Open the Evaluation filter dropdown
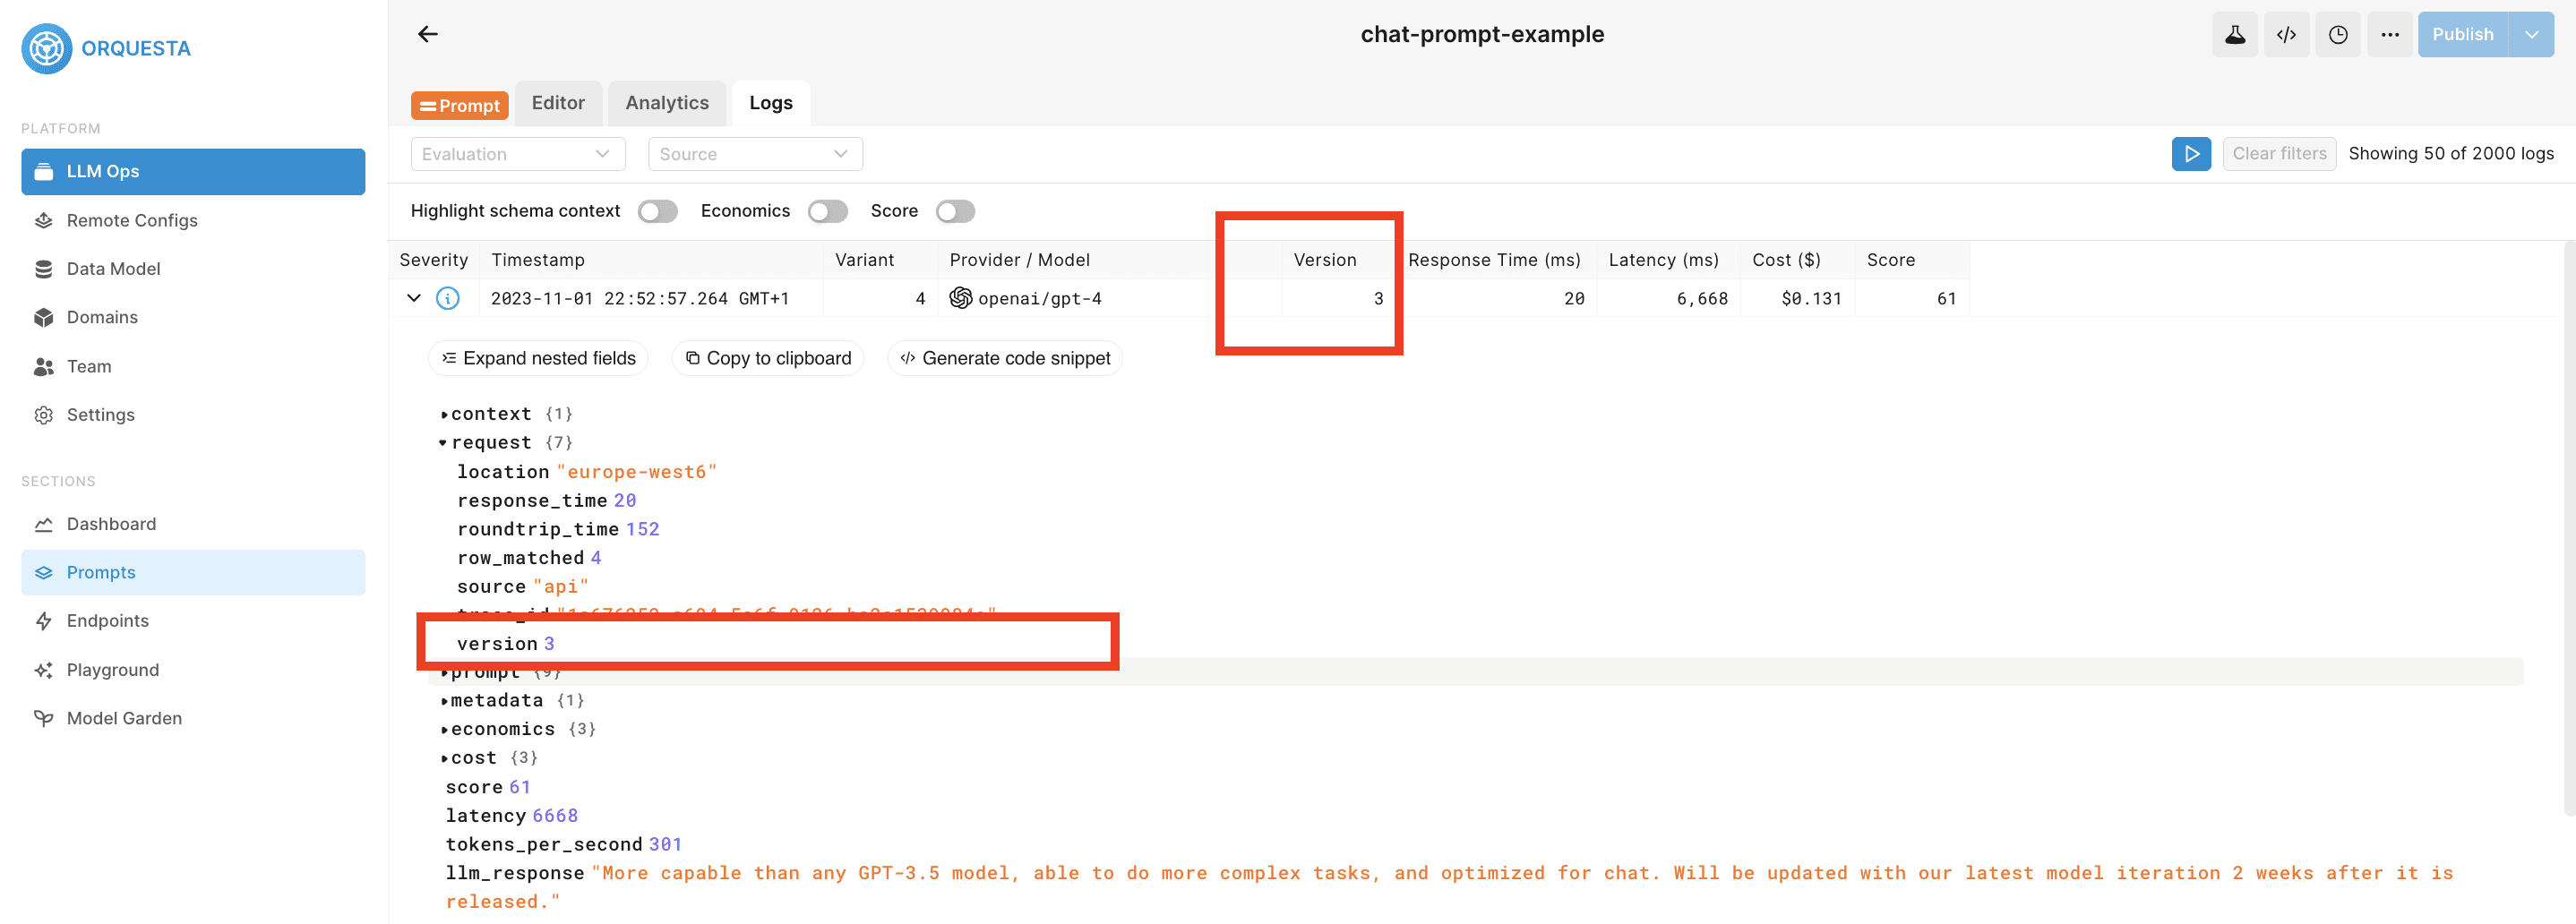This screenshot has height=924, width=2576. [x=518, y=154]
